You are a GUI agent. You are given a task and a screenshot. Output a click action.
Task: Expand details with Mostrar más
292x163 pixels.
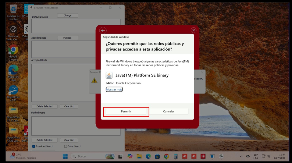point(114,90)
